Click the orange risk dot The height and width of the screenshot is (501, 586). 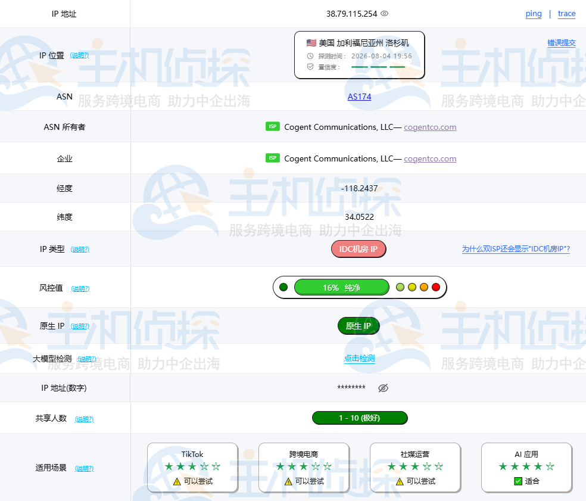point(424,287)
